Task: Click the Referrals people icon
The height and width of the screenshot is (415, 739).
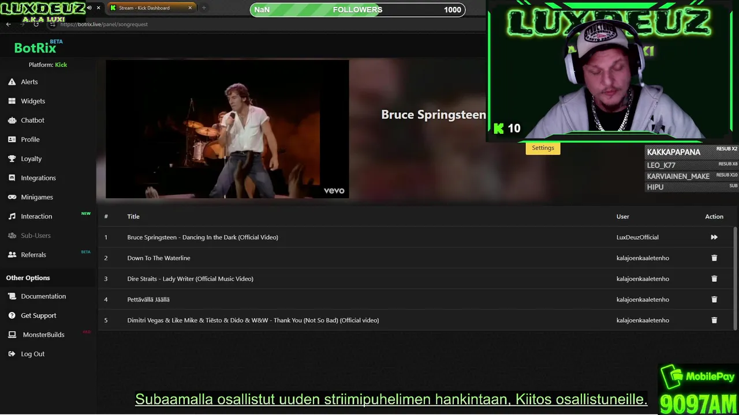Action: coord(12,254)
